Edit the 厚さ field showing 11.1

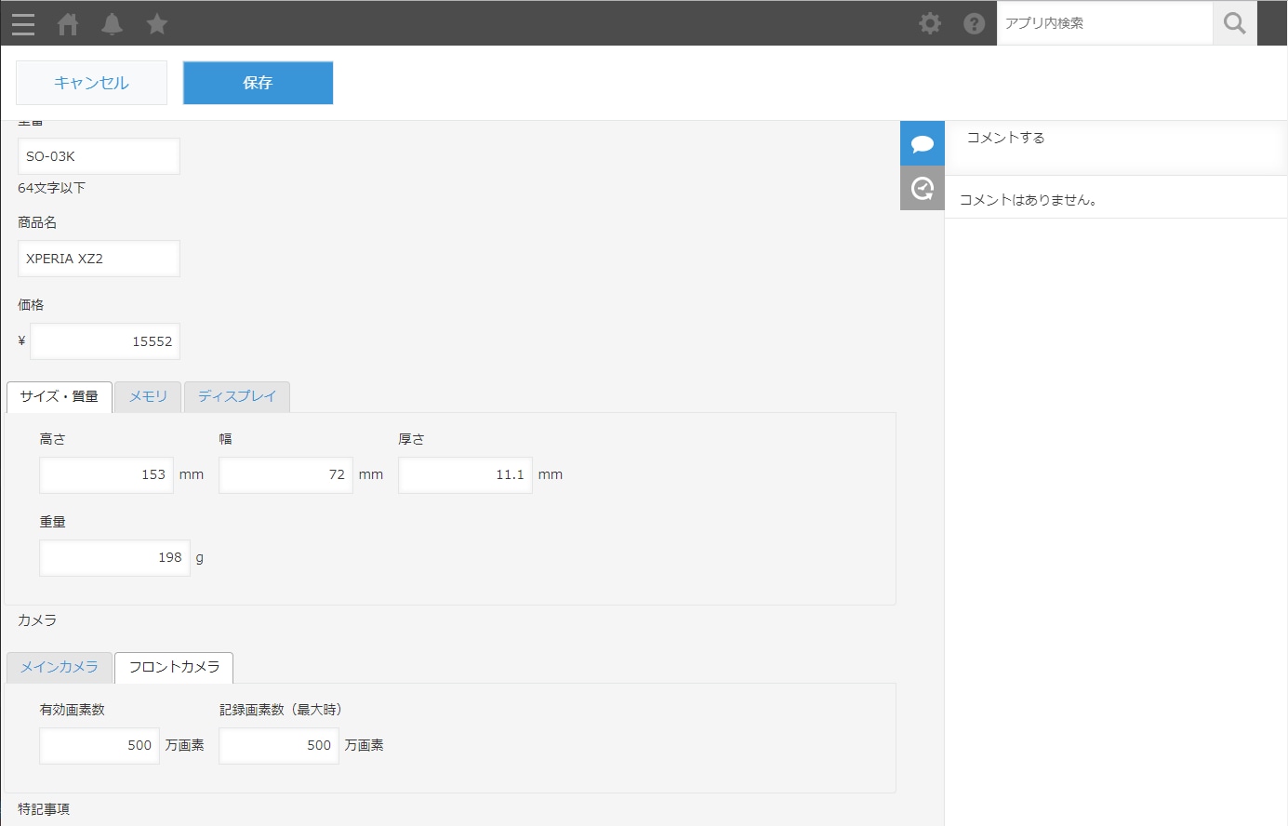point(465,475)
